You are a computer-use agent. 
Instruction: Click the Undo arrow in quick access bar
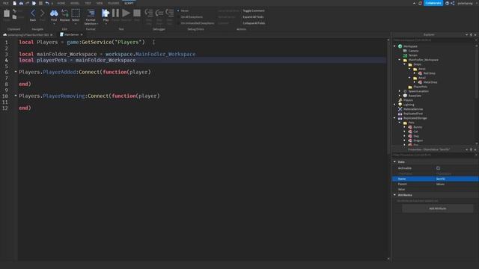point(46,3)
